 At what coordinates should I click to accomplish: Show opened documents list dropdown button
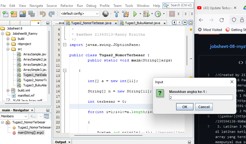pos(185,22)
